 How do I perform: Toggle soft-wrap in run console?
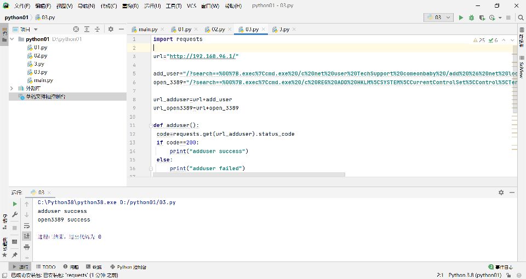pyautogui.click(x=27, y=225)
